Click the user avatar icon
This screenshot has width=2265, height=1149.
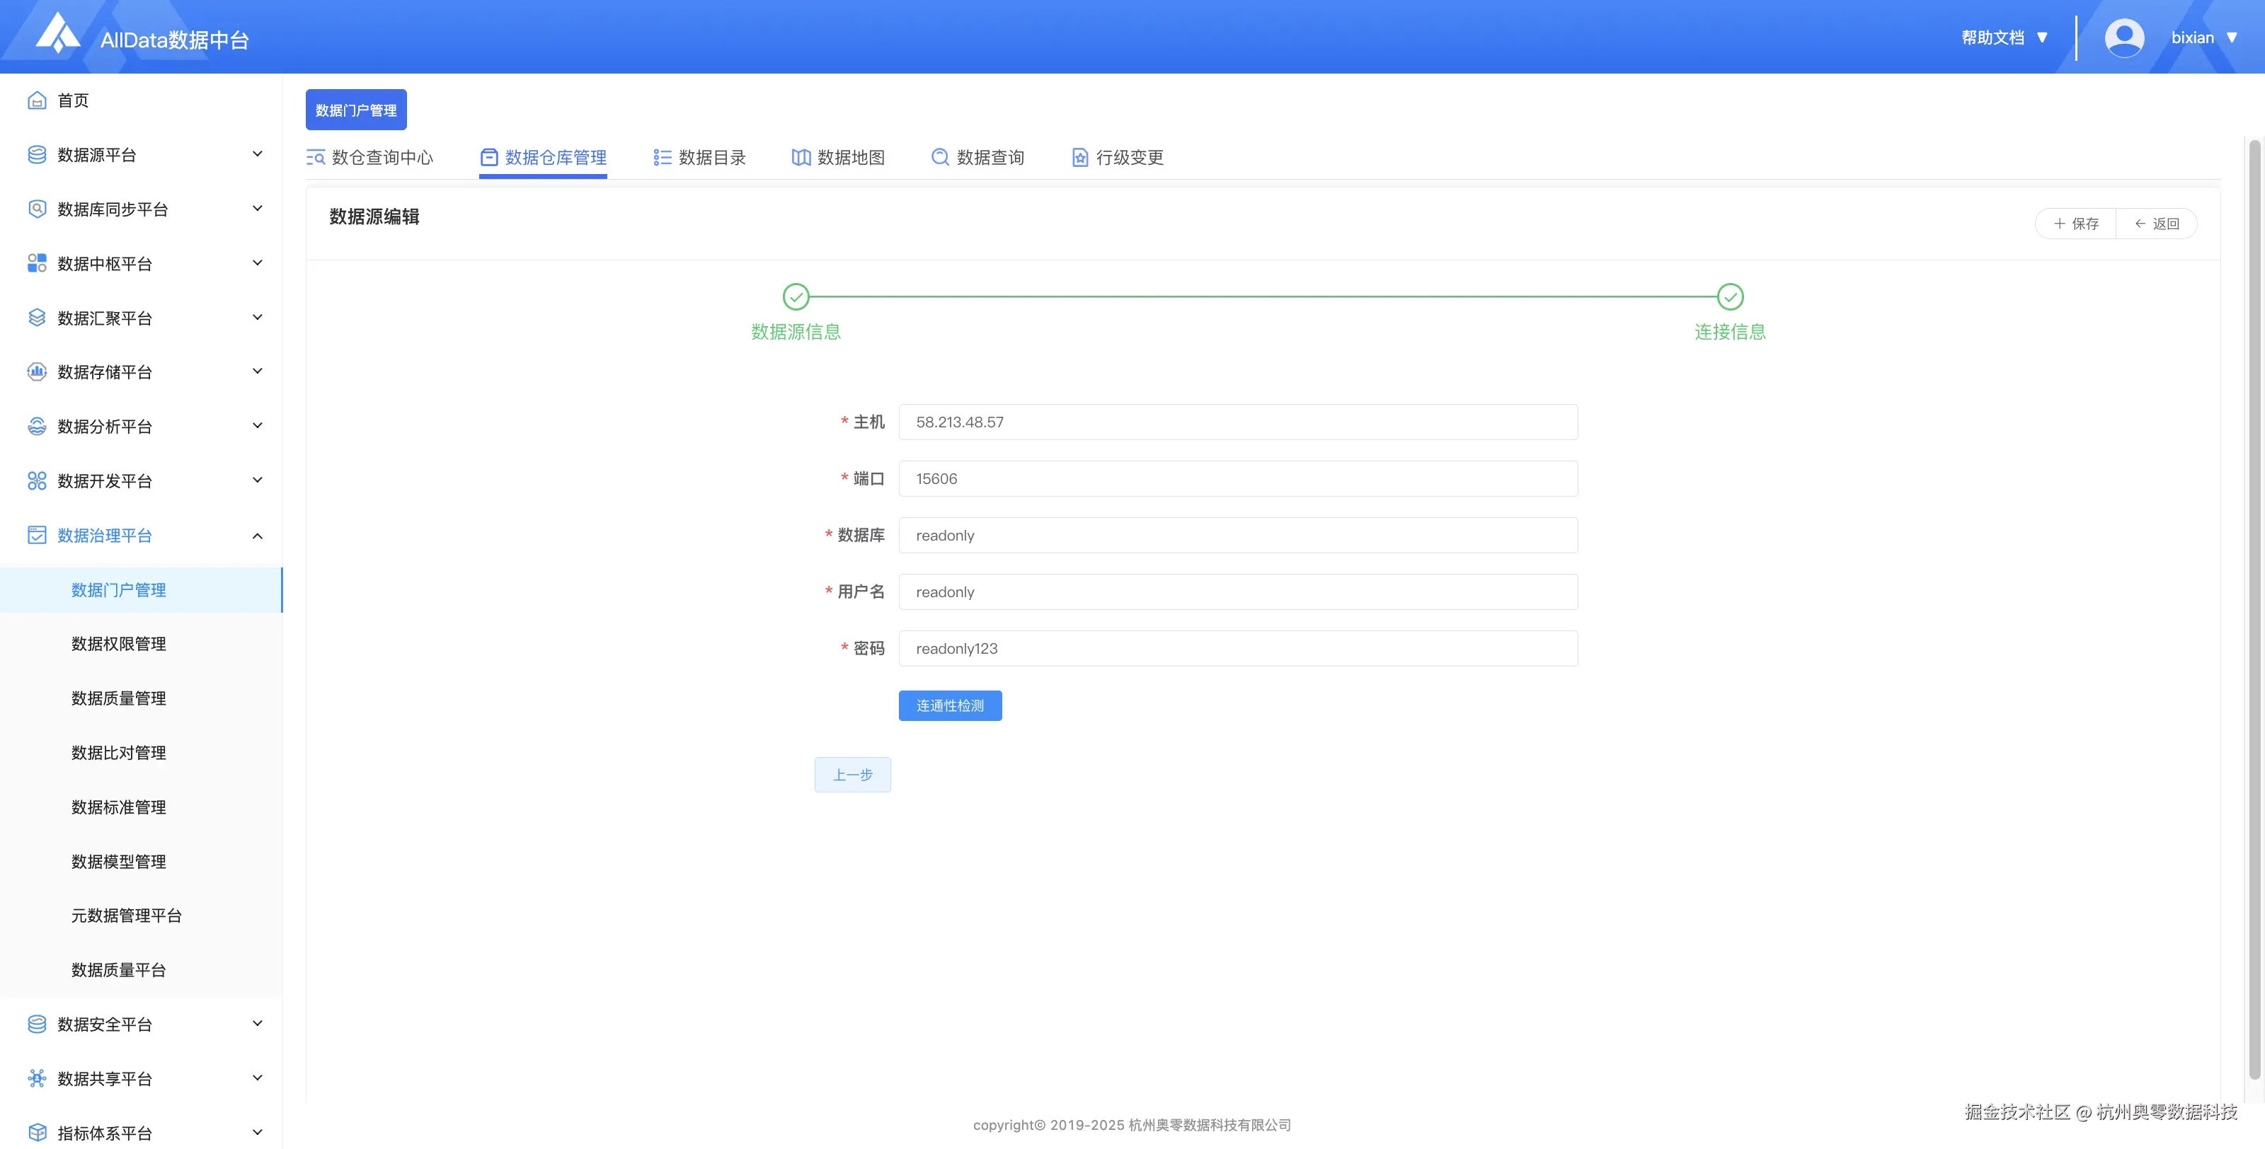coord(2123,37)
